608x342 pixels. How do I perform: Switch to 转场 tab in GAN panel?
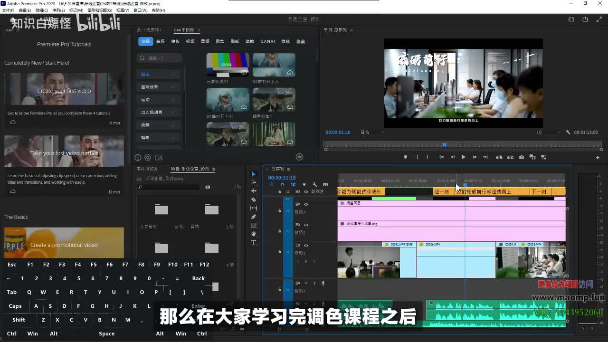click(x=161, y=41)
